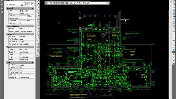Viewport: 176px width, 99px height.
Task: Click Visual Style 2D Wireframe value
Action: pyautogui.click(x=27, y=77)
